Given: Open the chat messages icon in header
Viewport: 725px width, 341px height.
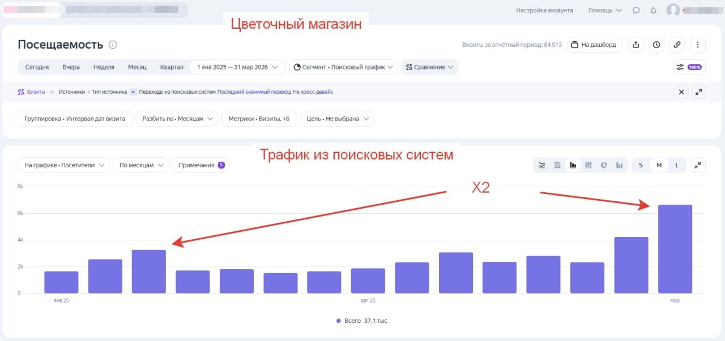Looking at the screenshot, I should click(x=636, y=10).
